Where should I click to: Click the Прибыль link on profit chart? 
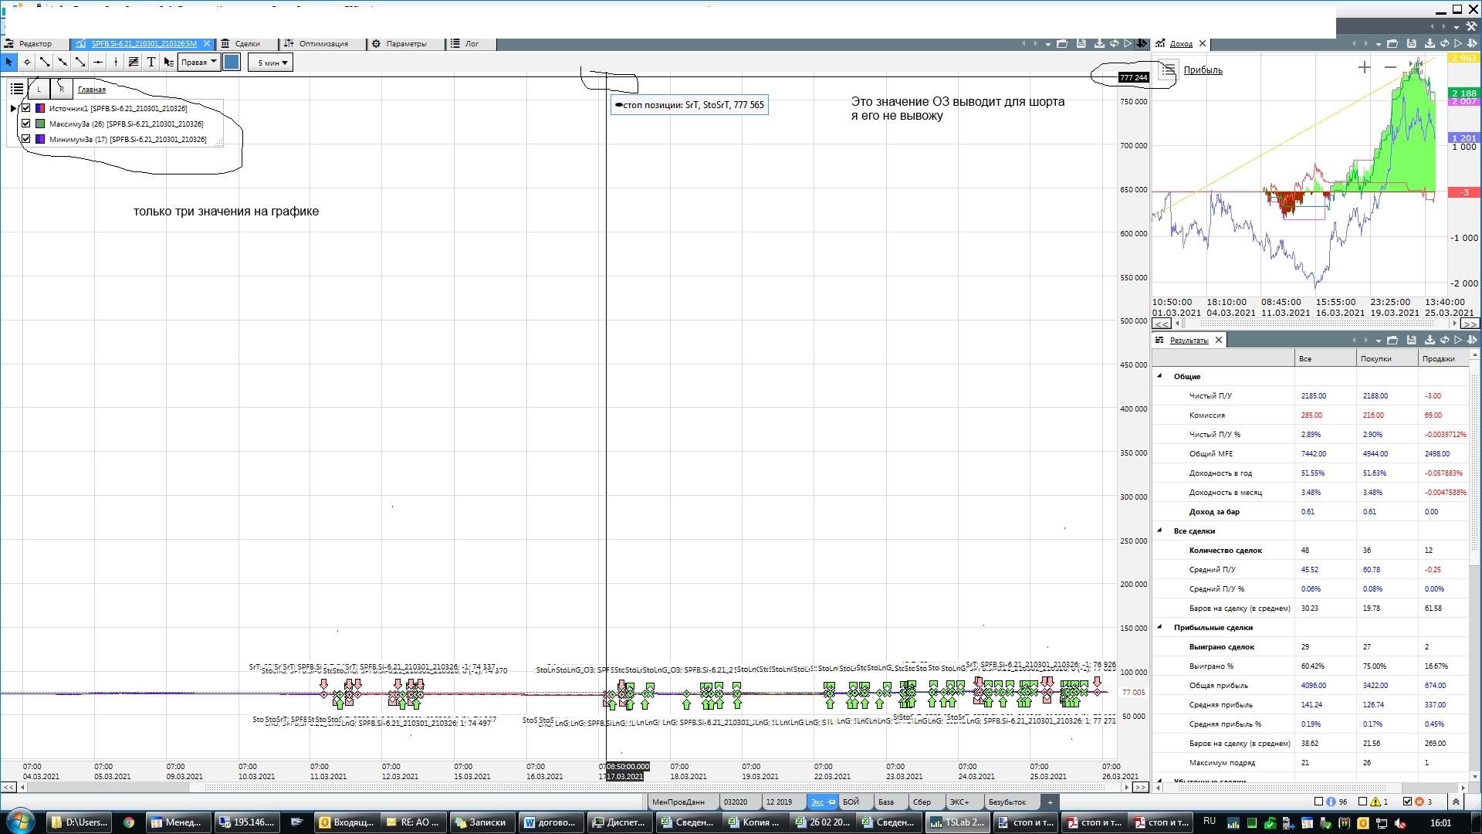1203,70
